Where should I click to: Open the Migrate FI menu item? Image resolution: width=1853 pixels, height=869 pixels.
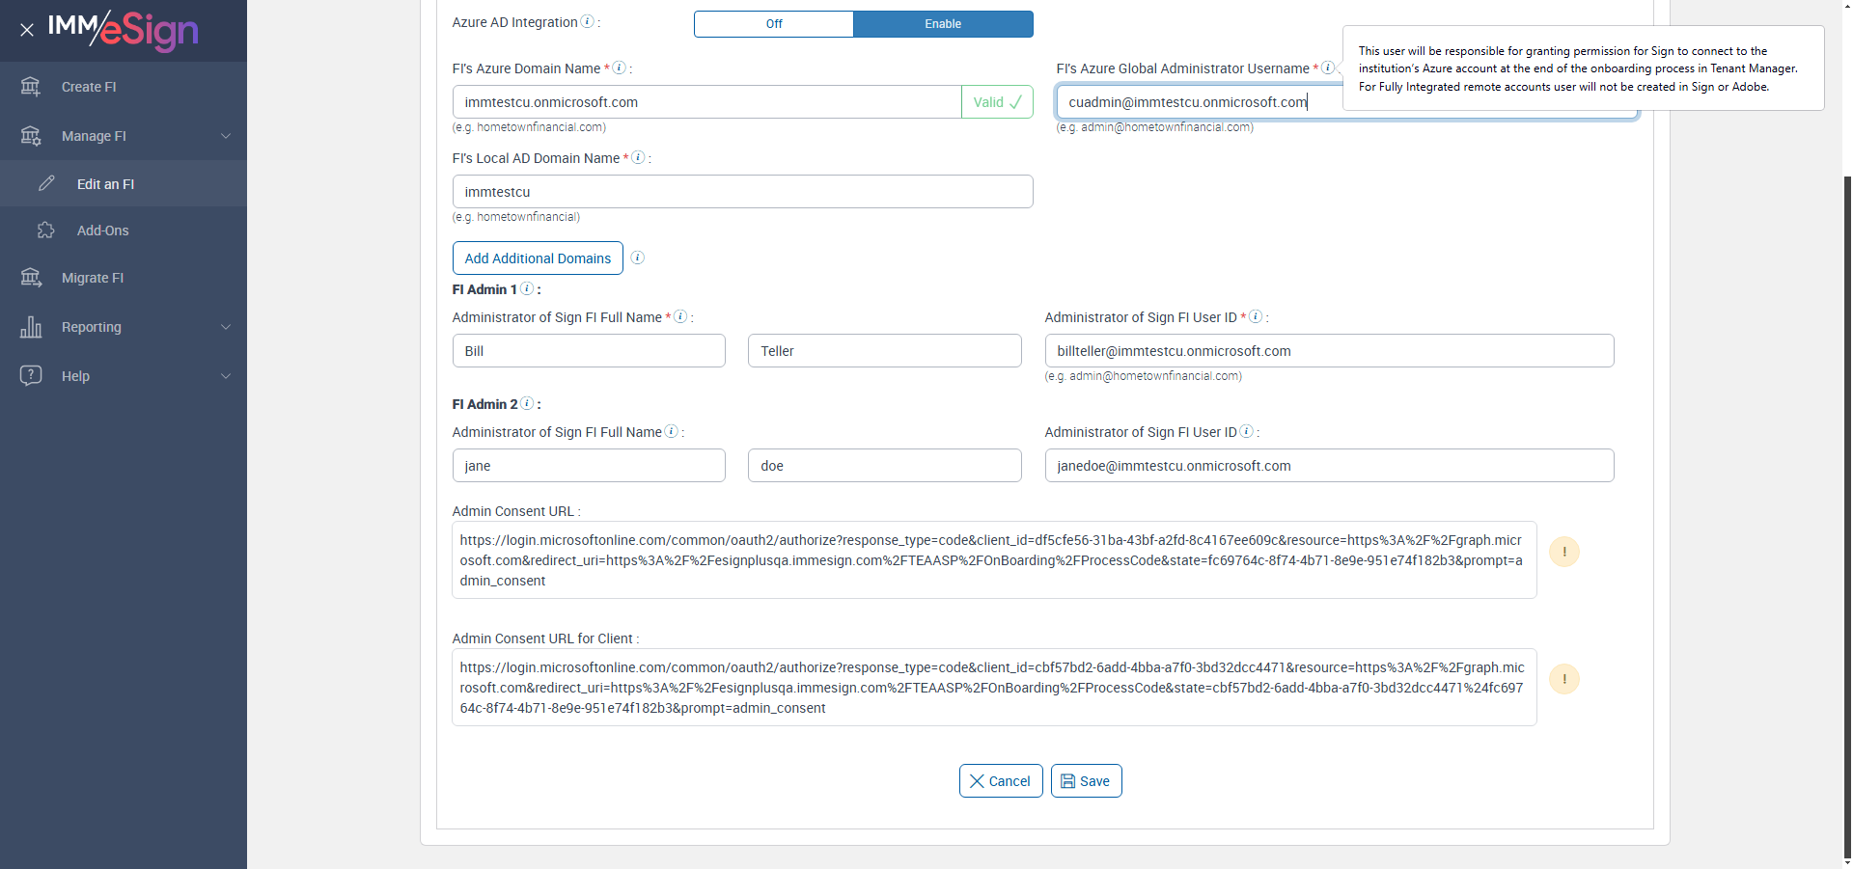(x=93, y=278)
